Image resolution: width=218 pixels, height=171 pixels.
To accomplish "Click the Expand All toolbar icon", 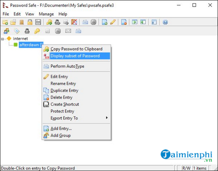I will point(135,22).
